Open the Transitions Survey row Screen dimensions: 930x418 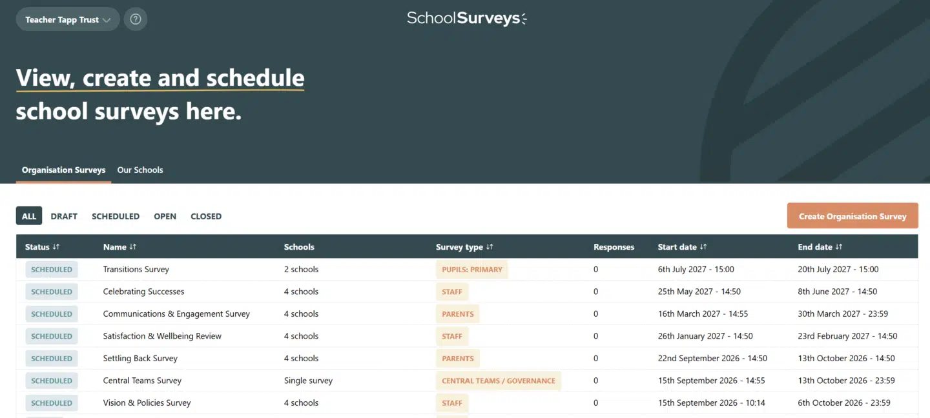[467, 270]
